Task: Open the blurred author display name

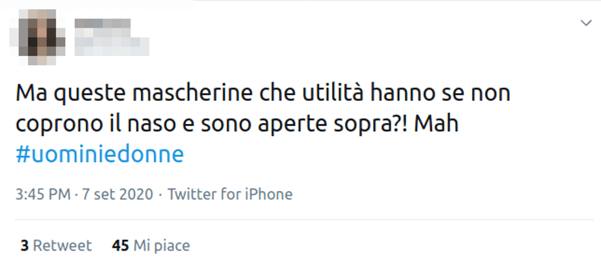Action: coord(103,23)
